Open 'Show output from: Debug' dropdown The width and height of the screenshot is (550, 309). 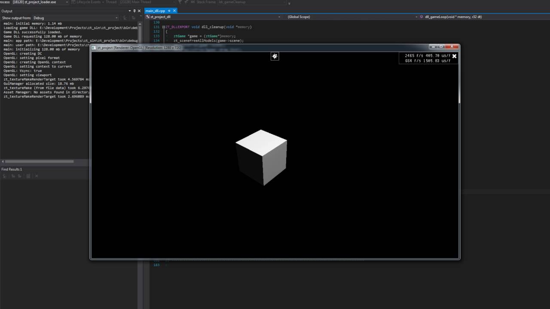click(75, 18)
